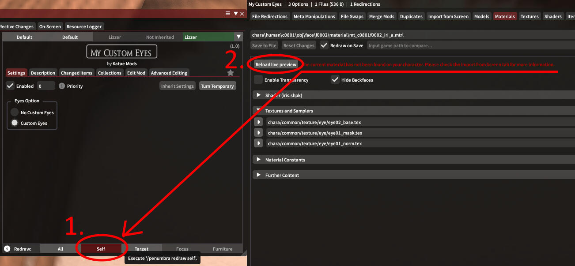This screenshot has width=575, height=266.
Task: Open the hamburger menu in title bar
Action: 228,14
